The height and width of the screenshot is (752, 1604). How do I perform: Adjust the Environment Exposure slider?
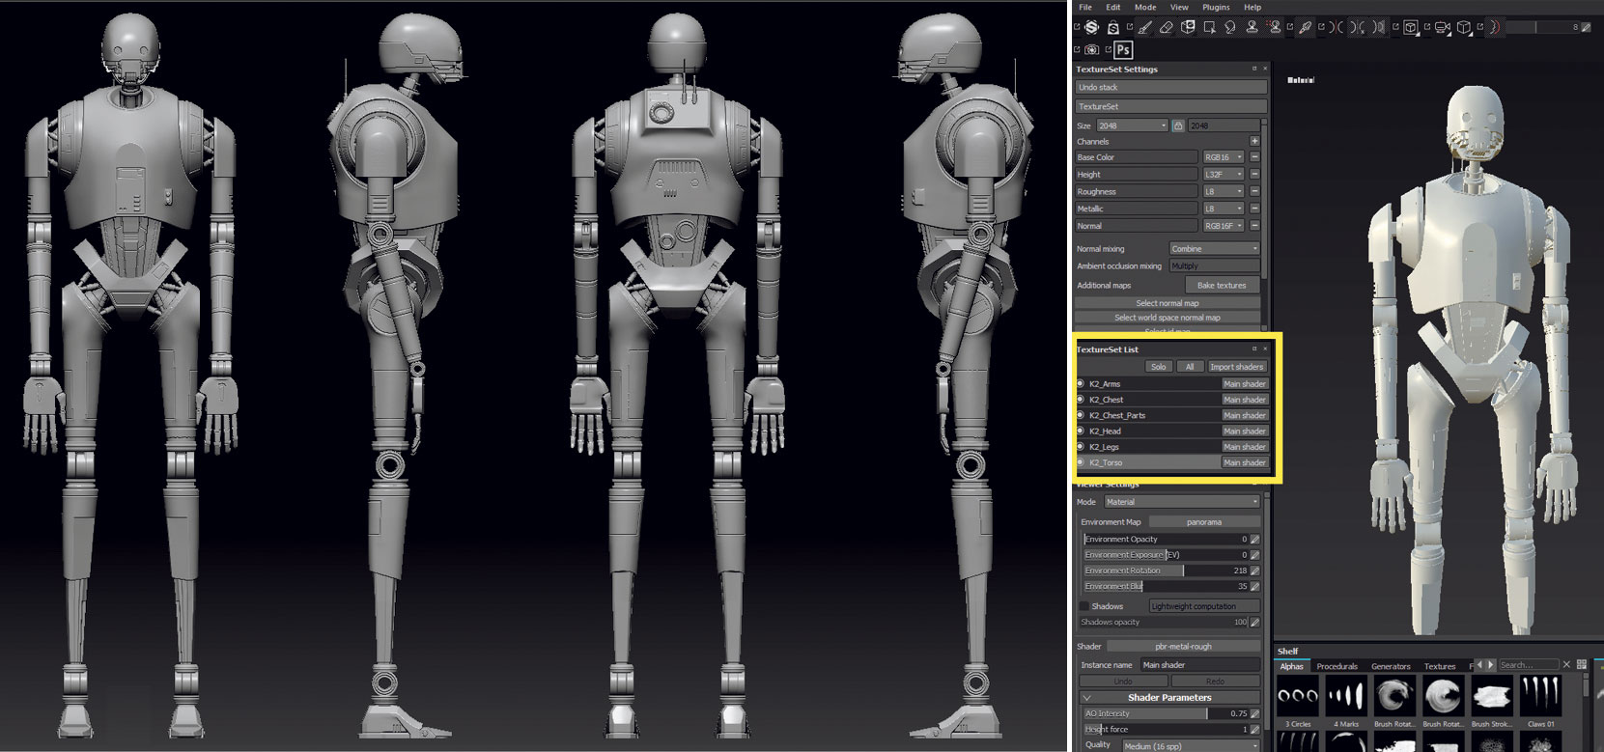(x=1166, y=555)
